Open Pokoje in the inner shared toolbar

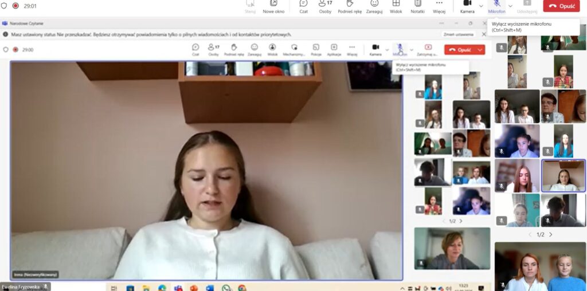pos(316,49)
